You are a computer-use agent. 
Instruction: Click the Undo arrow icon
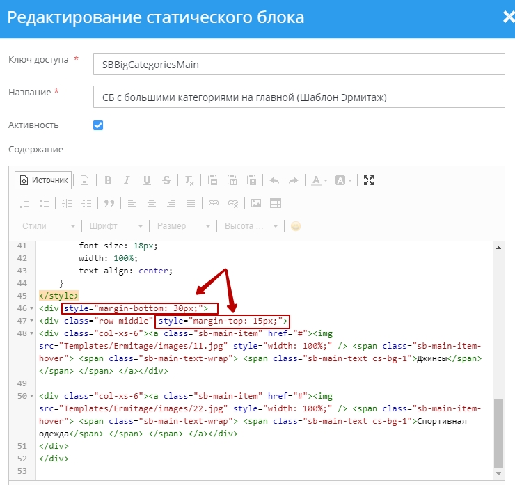(274, 180)
